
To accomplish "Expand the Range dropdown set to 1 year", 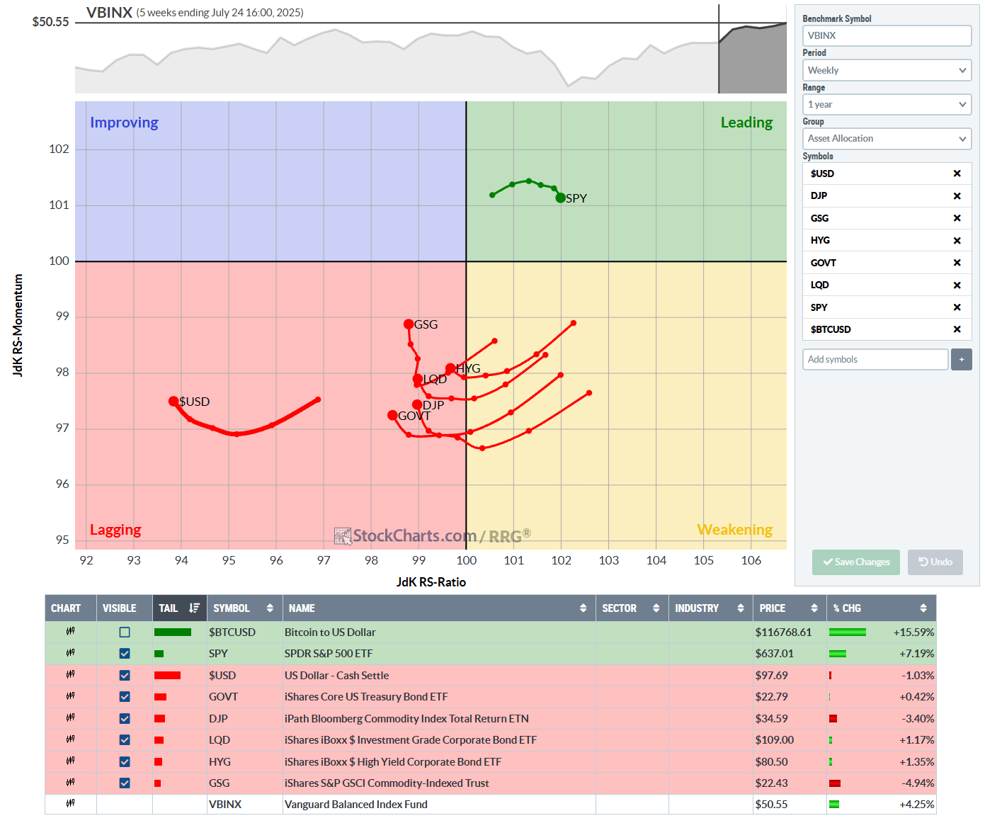I will pyautogui.click(x=887, y=104).
